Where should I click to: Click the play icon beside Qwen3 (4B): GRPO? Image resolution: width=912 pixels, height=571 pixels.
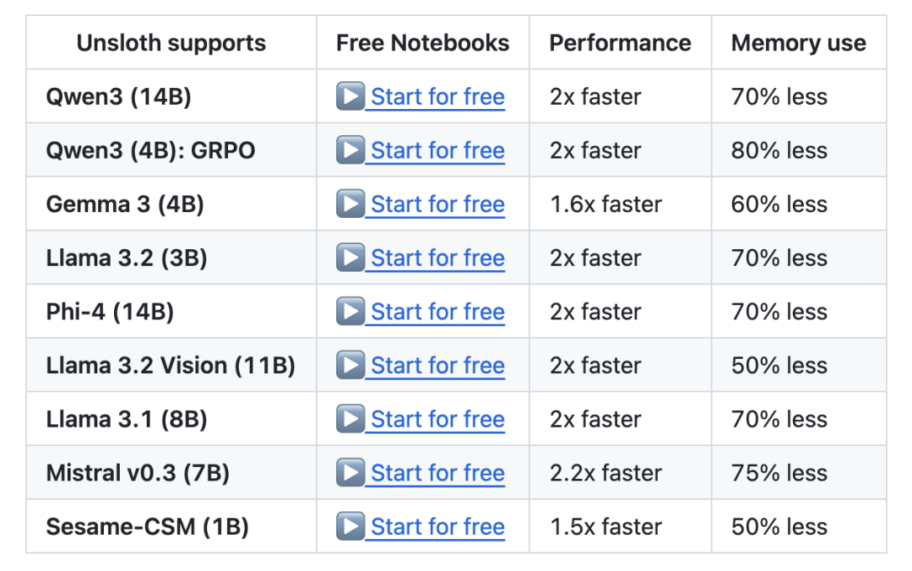(350, 150)
